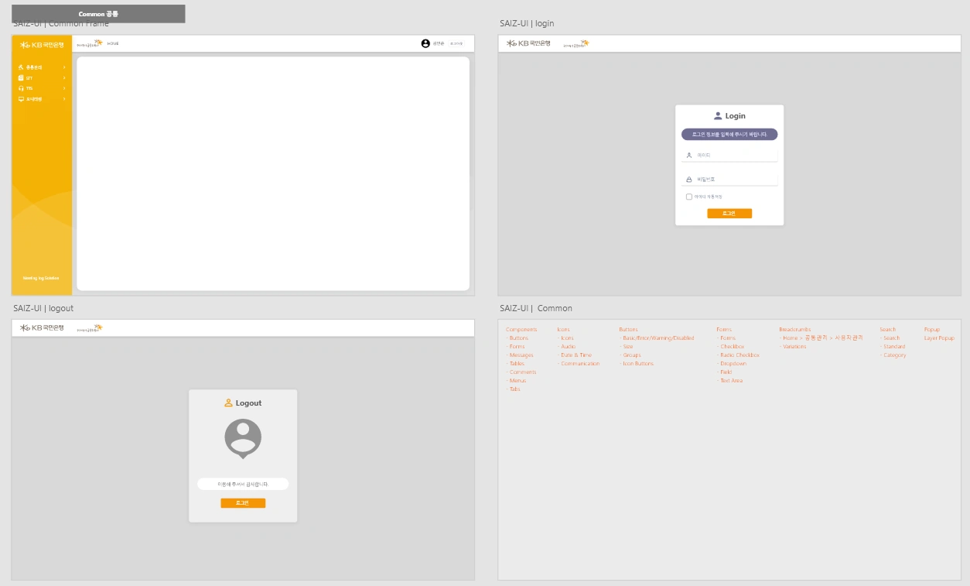Open the Date & Time link

(x=575, y=355)
